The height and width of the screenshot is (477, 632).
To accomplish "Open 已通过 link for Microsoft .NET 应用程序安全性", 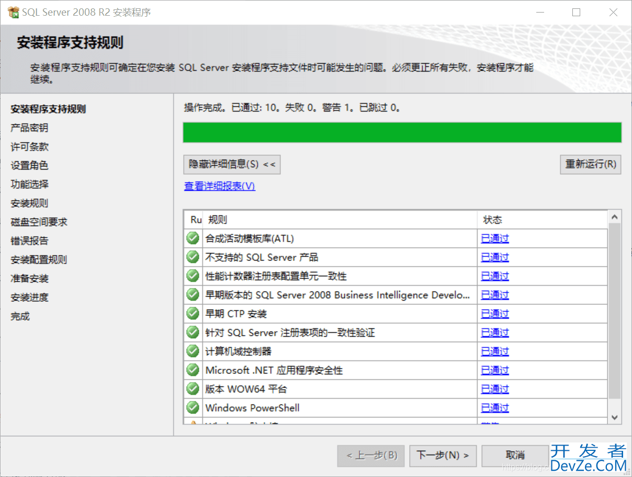I will pos(495,370).
